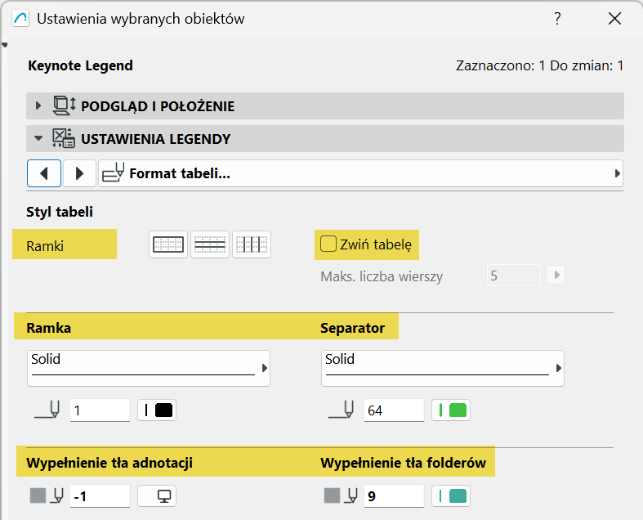Screen dimensions: 643x520
Task: Open the Ramka line type dropdown
Action: [149, 368]
